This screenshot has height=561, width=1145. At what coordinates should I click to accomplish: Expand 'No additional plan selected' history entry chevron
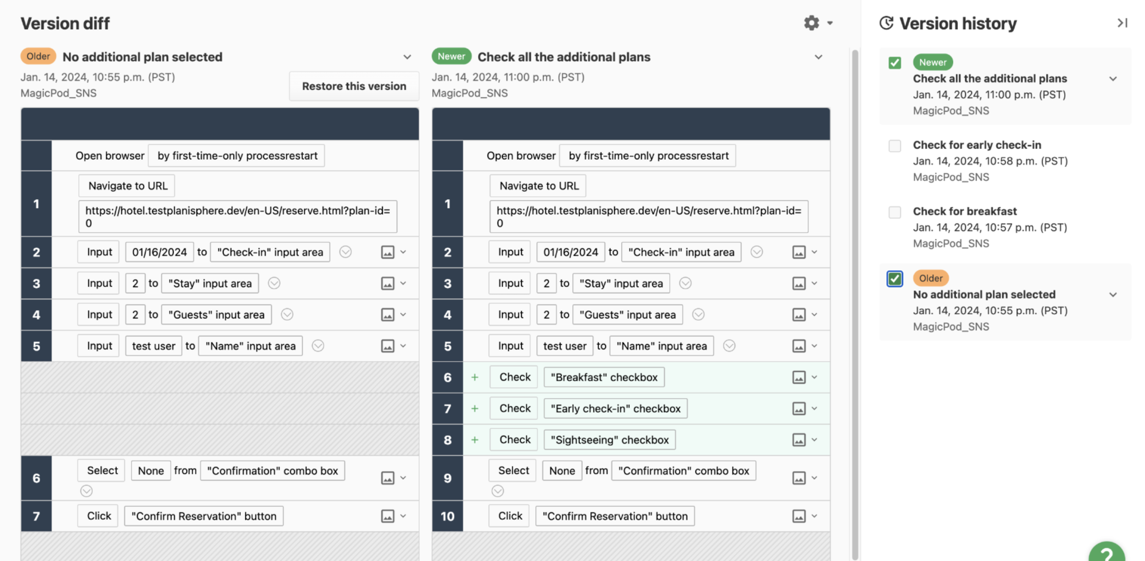click(1113, 295)
